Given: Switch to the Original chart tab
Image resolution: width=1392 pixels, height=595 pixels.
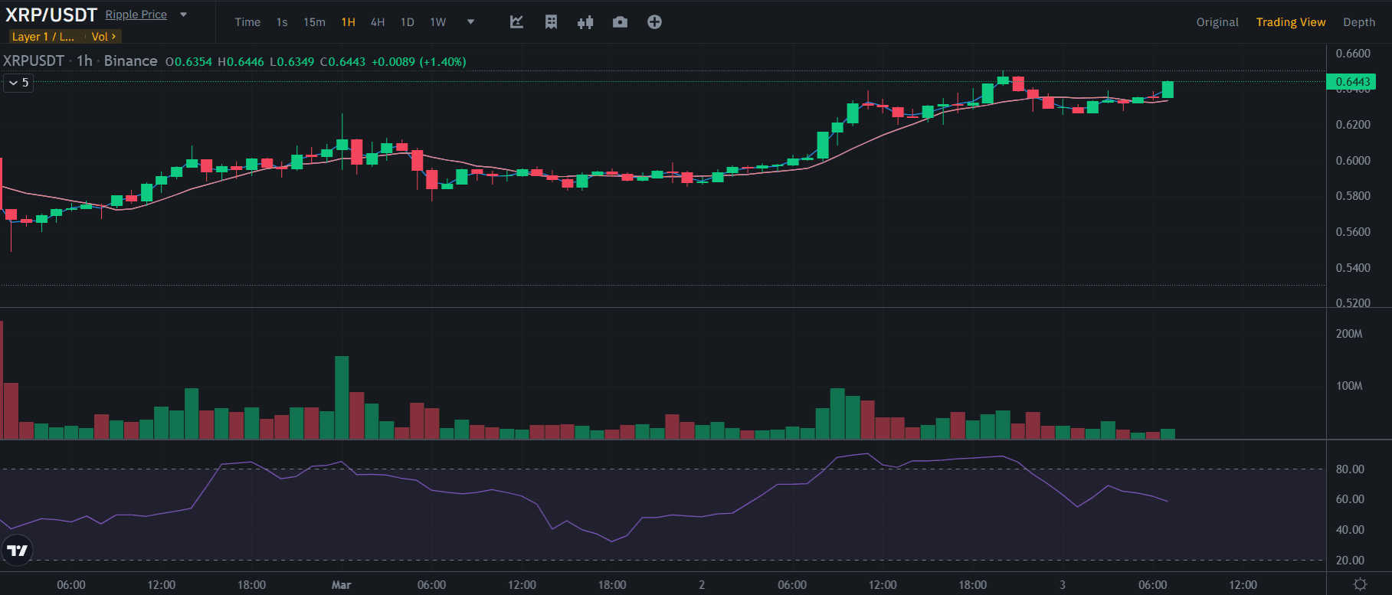Looking at the screenshot, I should coord(1217,22).
